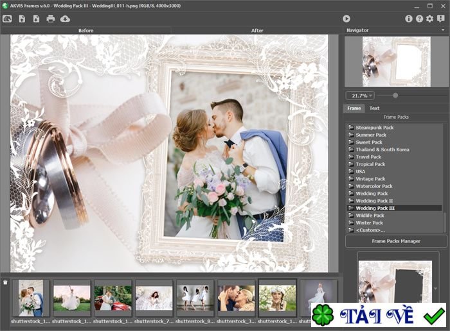Print the image using the printer icon
The image size is (450, 331).
pyautogui.click(x=51, y=19)
